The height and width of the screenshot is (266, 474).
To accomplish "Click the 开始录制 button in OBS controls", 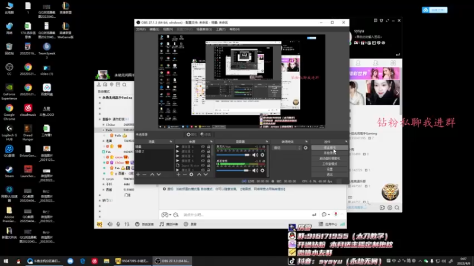I will click(329, 153).
